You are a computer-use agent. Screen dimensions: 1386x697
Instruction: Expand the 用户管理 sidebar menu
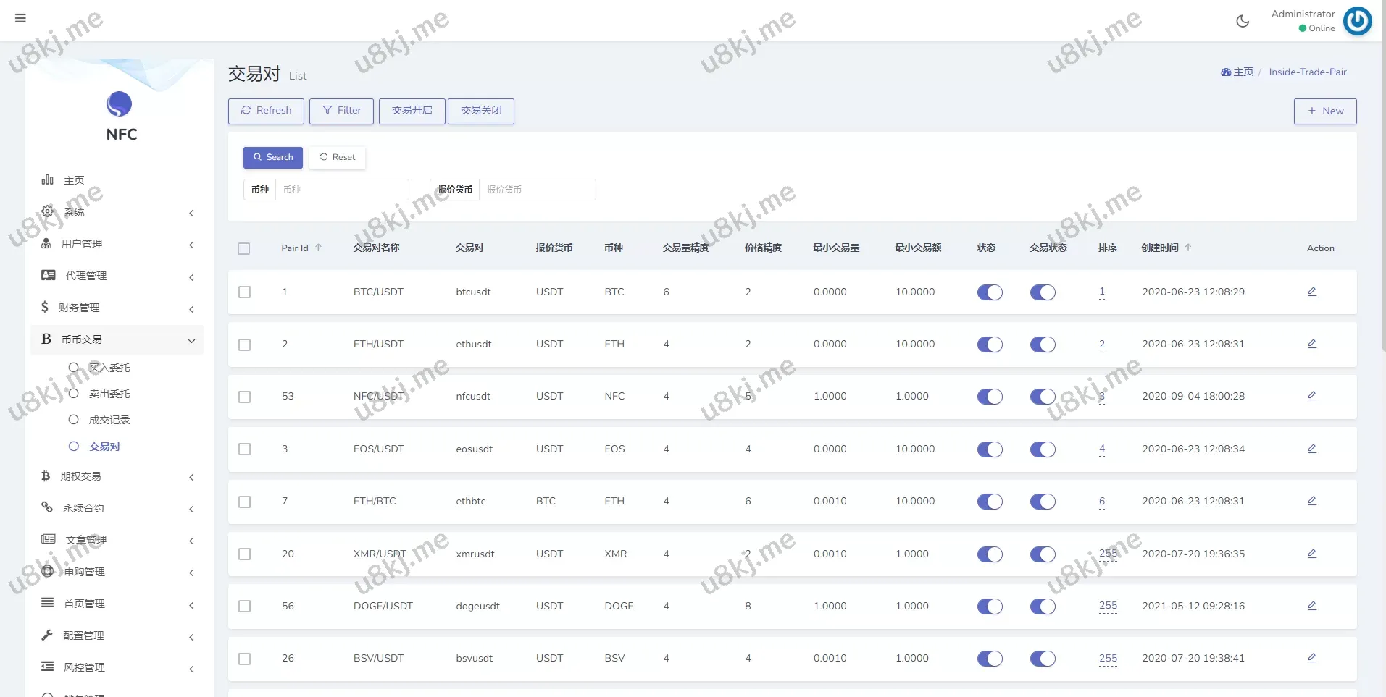(116, 244)
